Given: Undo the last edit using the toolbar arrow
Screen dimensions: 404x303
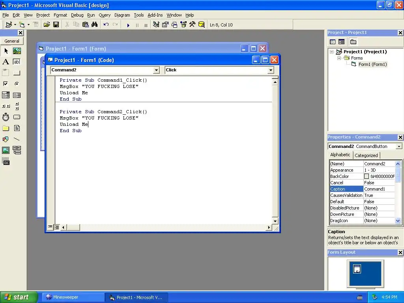Looking at the screenshot, I should pyautogui.click(x=106, y=25).
